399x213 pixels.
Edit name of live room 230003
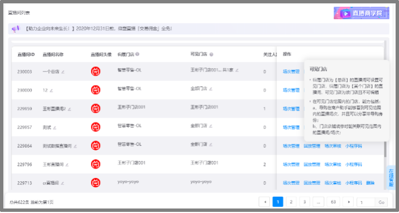coord(63,72)
